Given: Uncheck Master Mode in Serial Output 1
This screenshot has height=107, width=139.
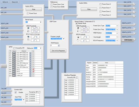Looking at the screenshot, I should pyautogui.click(x=77, y=23).
